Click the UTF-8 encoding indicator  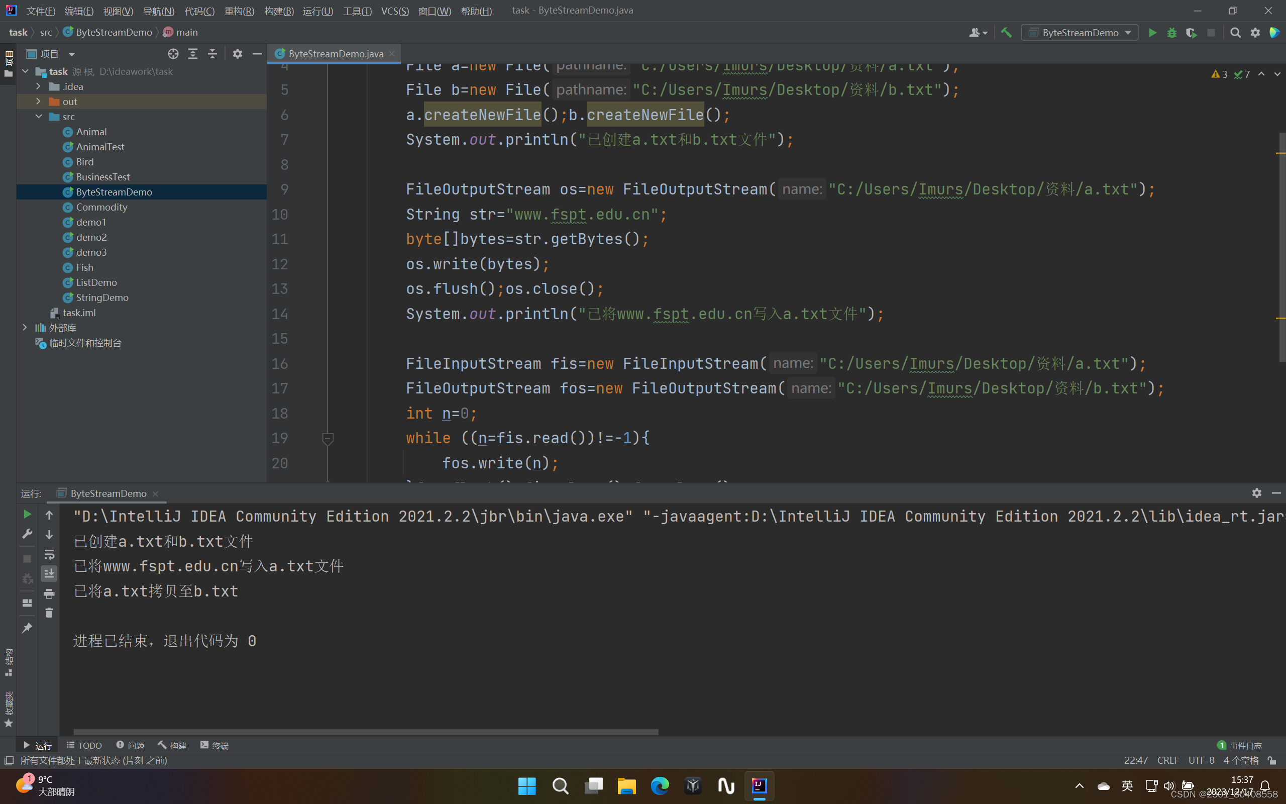pyautogui.click(x=1202, y=760)
